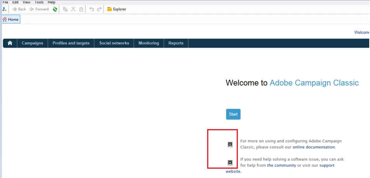
Task: Click the Copy icon in toolbar
Action: point(65,9)
